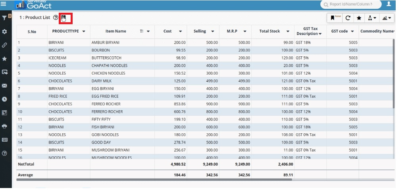The width and height of the screenshot is (406, 190).
Task: Open the mail envelope icon in sidebar
Action: 4,86
